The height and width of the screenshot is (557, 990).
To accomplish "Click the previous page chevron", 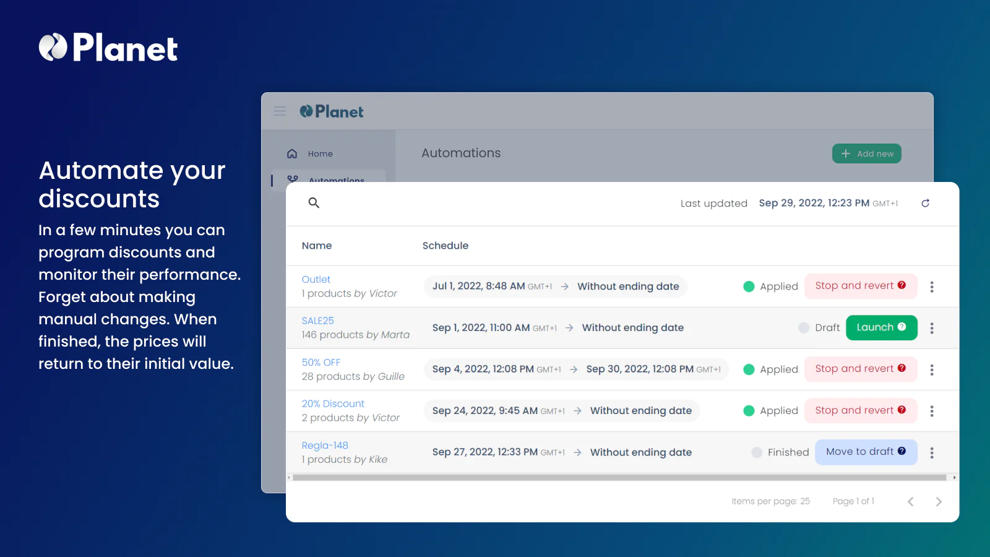I will pos(910,501).
